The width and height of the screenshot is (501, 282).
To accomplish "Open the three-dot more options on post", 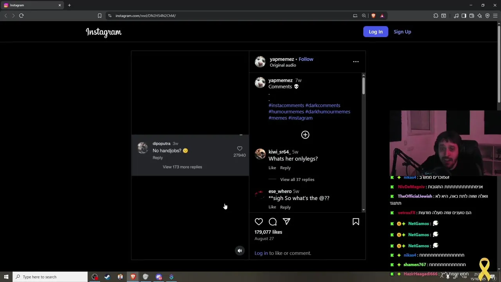I will (356, 61).
